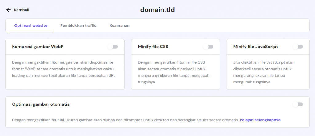Click the Kompresi gambar WebP heading
This screenshot has width=315, height=136.
tap(38, 47)
